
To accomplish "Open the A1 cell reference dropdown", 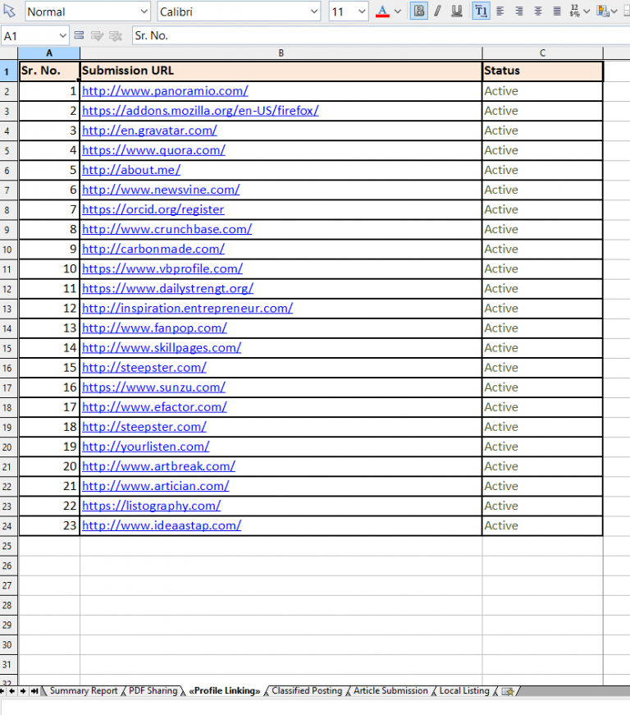I will 63,35.
